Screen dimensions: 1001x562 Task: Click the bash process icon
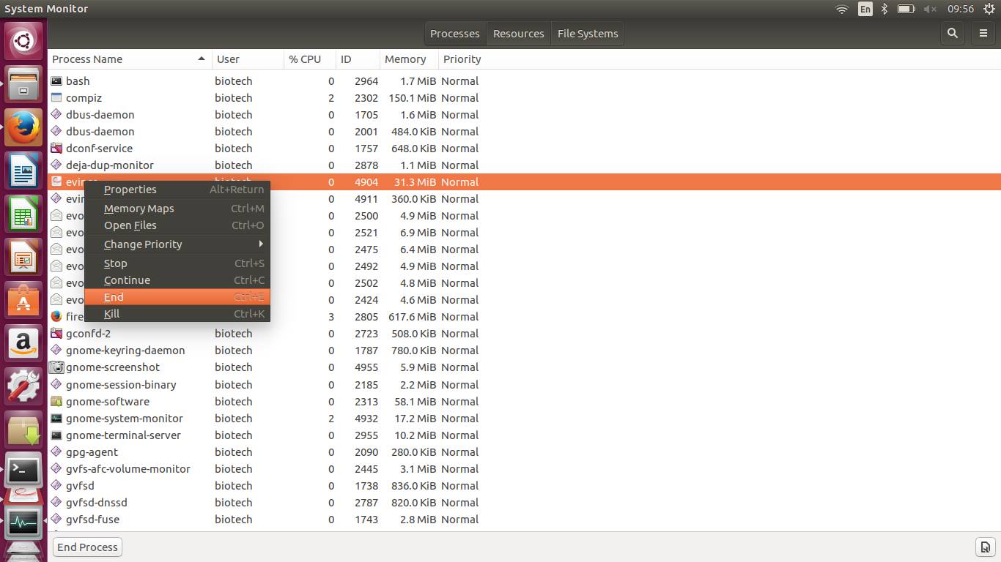point(56,80)
